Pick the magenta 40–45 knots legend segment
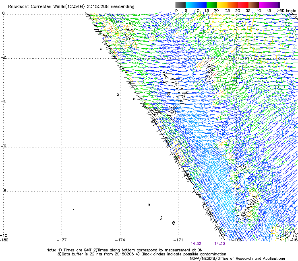This screenshot has width=298, height=261. (264, 5)
